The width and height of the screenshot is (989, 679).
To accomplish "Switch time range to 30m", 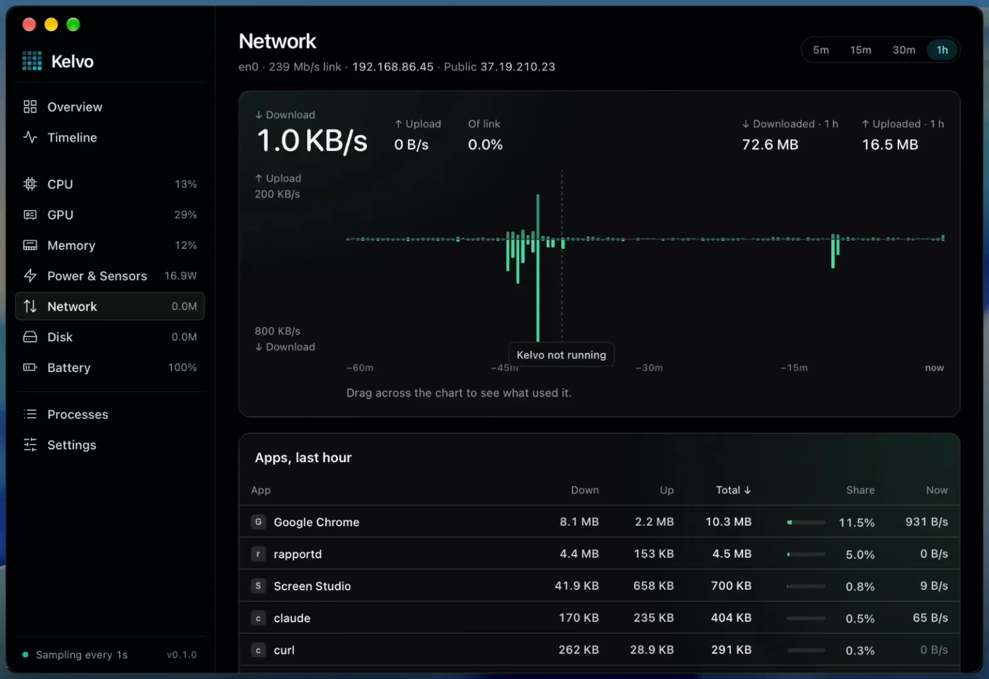I will [904, 50].
